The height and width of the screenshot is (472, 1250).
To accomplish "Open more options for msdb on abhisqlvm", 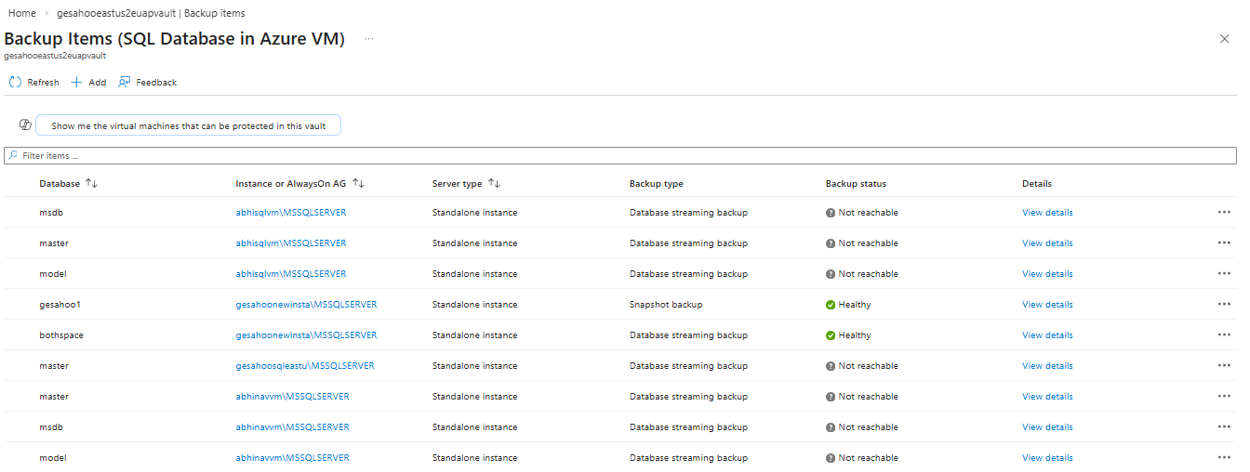I will [x=1224, y=213].
